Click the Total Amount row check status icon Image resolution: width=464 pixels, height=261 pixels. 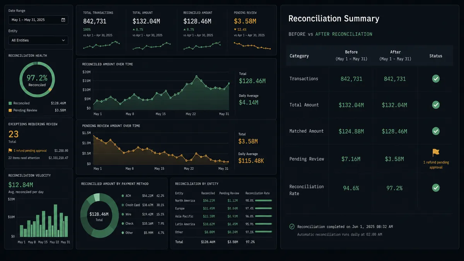(x=436, y=105)
